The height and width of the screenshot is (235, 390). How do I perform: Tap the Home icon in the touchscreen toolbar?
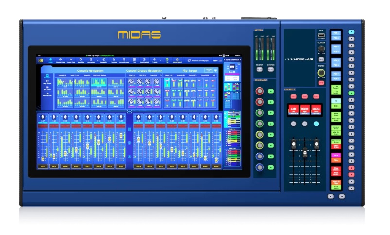(50, 60)
